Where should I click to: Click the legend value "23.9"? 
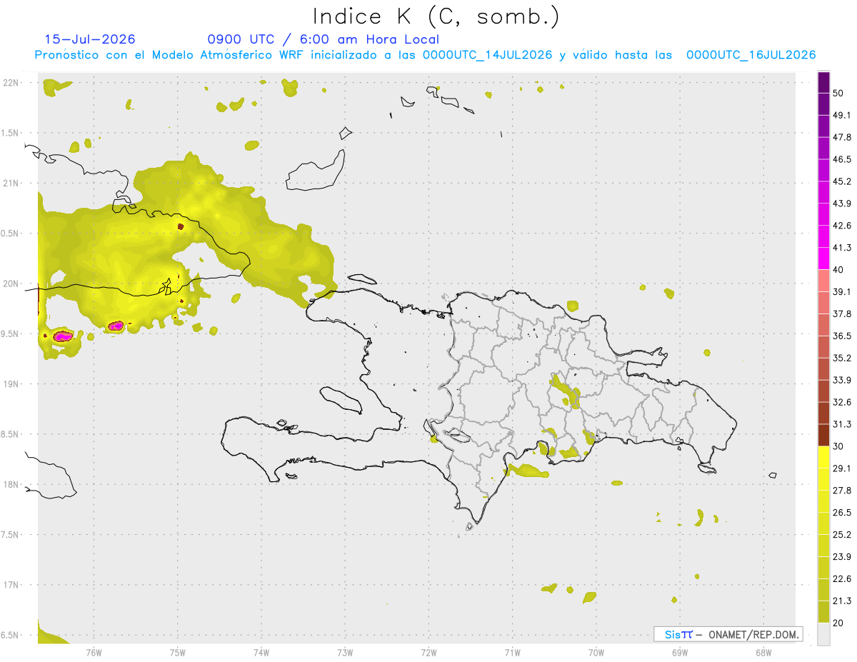point(842,557)
